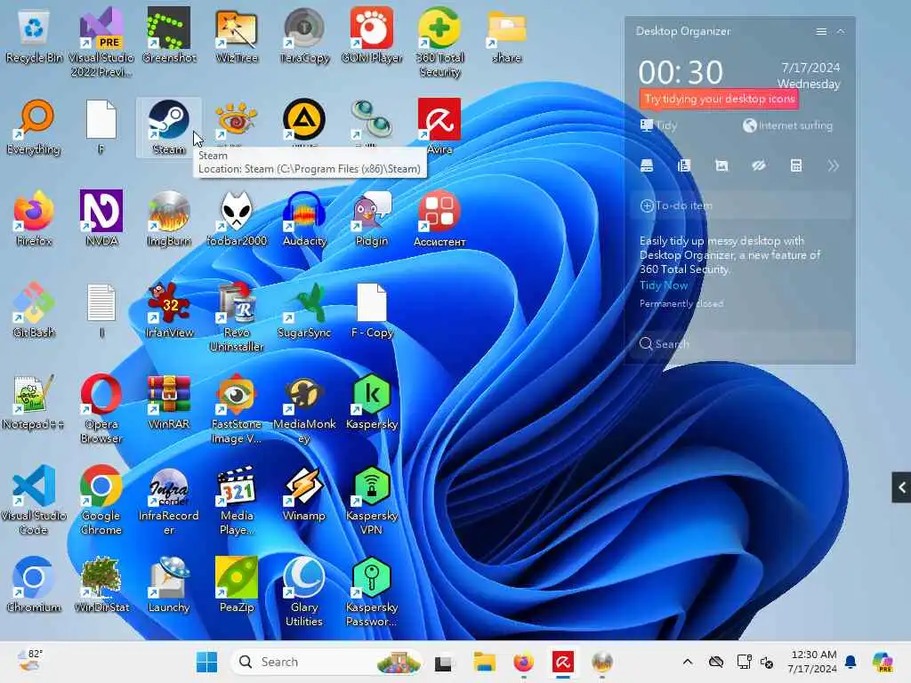Select the share folder icon
Viewport: 911px width, 683px height.
click(506, 36)
